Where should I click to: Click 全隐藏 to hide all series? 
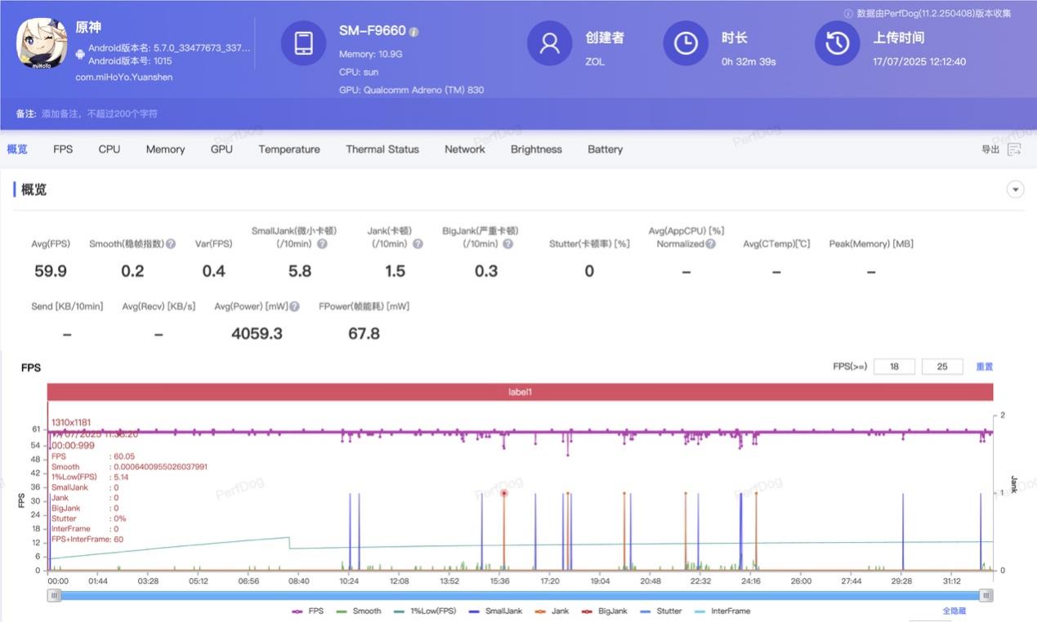(954, 611)
